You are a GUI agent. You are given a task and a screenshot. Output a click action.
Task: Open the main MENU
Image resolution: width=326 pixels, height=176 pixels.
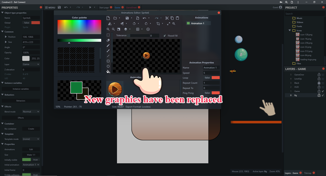click(x=50, y=7)
